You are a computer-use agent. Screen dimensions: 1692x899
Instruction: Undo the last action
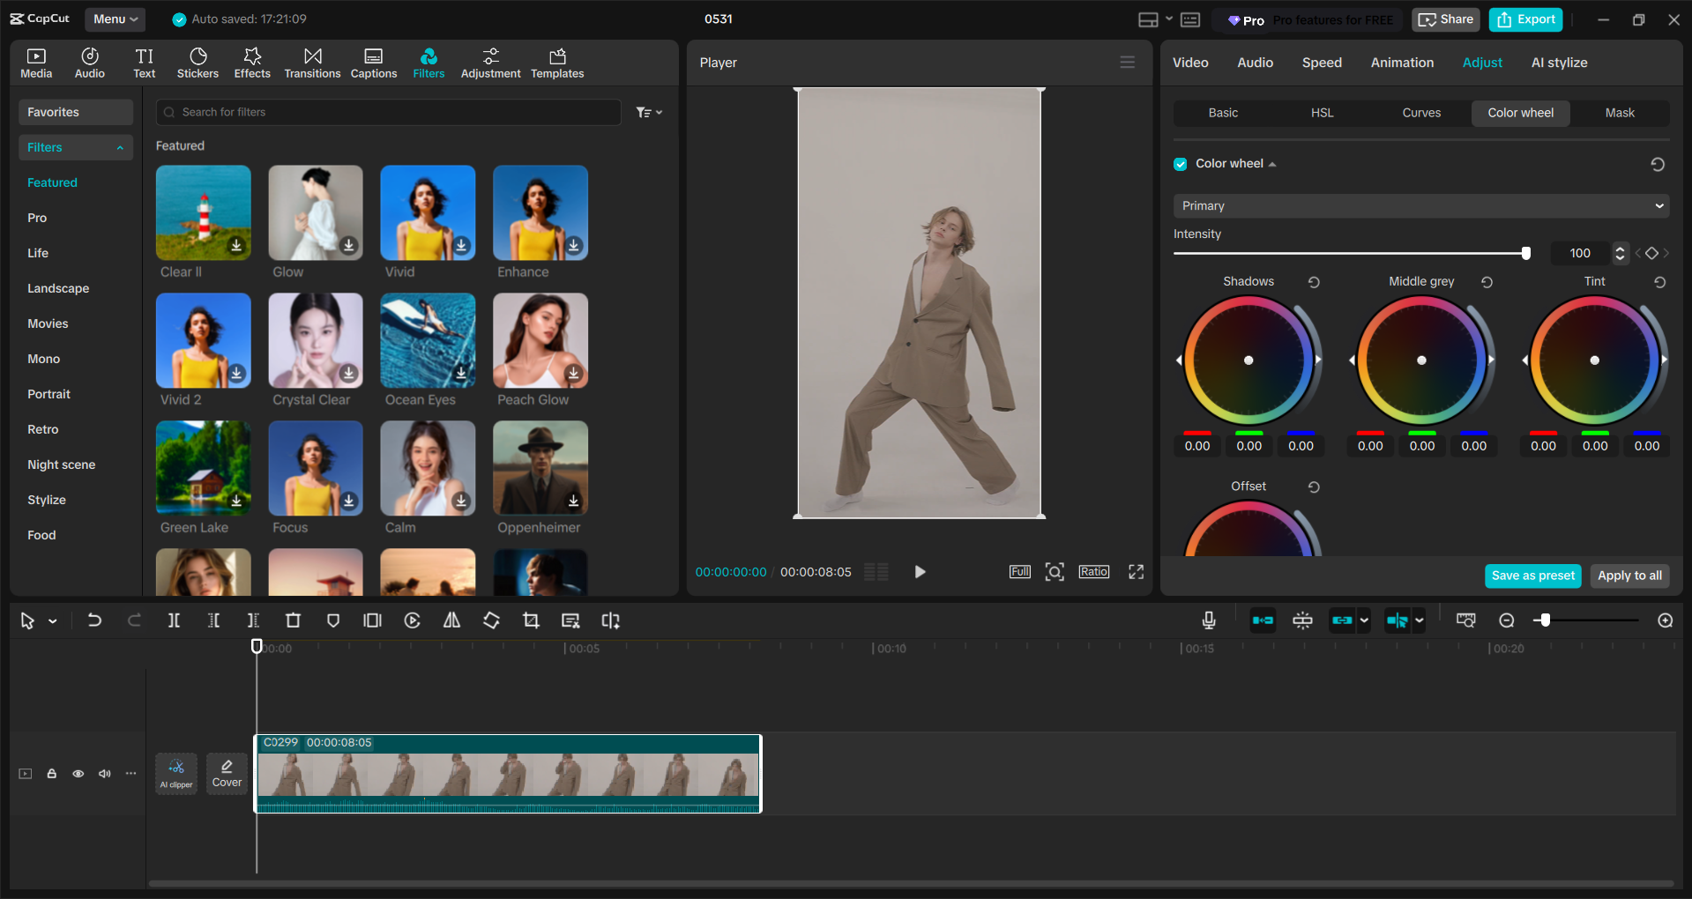tap(94, 620)
